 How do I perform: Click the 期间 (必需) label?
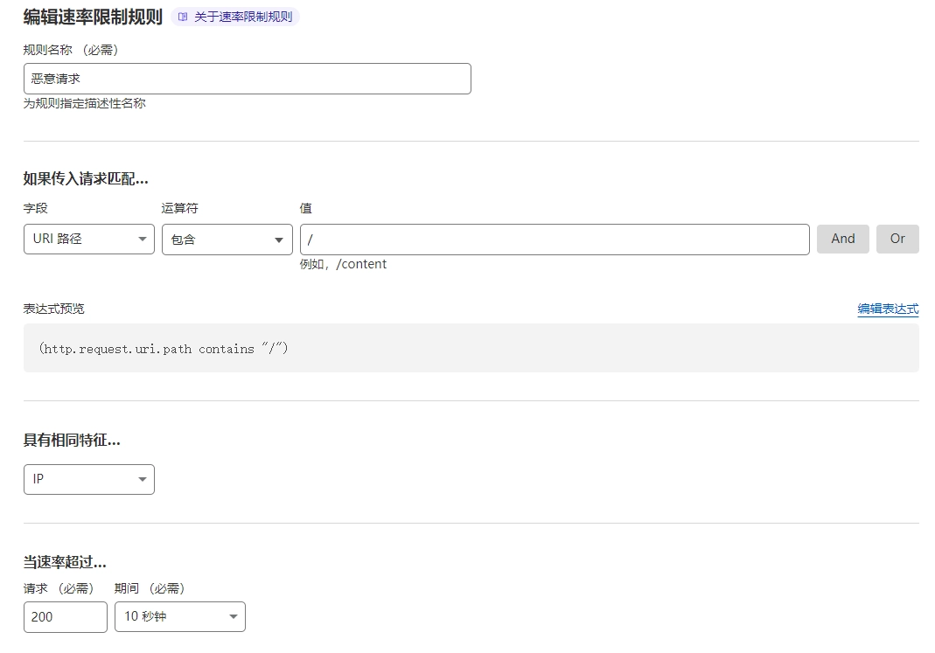click(150, 588)
